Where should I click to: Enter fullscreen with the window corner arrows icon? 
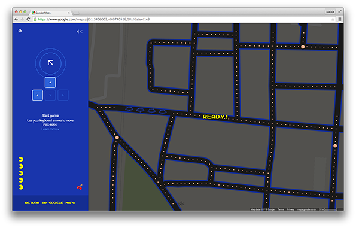(340, 11)
